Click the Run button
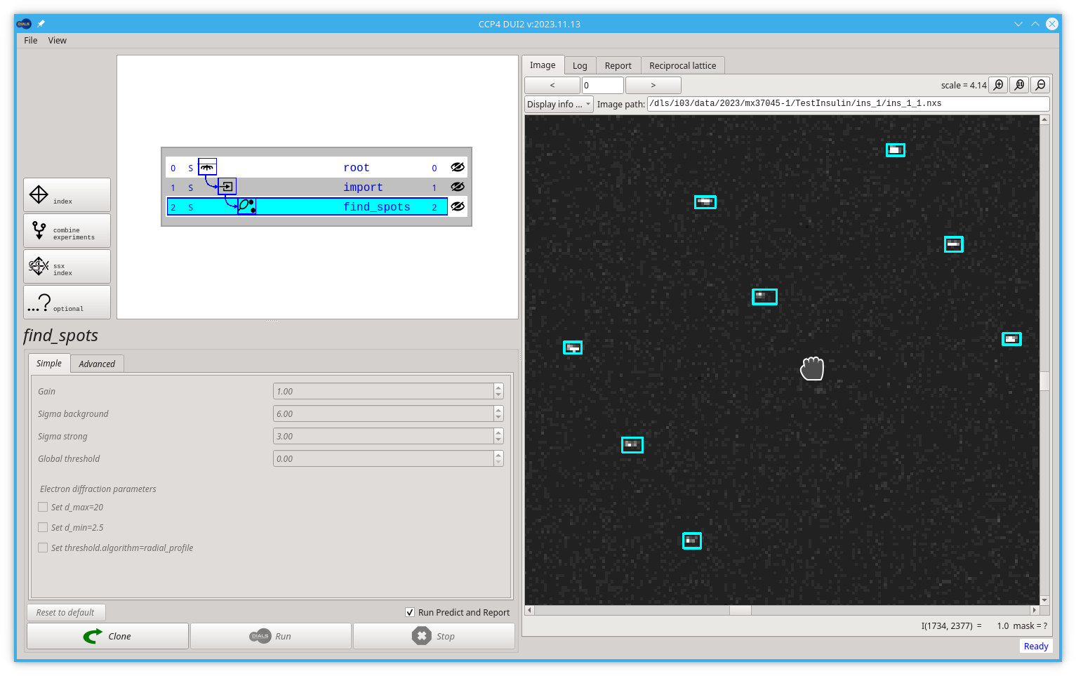 (271, 636)
